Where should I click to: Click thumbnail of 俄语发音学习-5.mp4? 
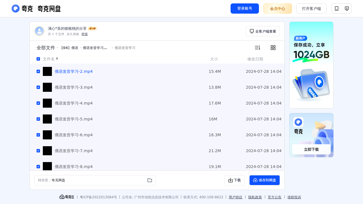pos(47,119)
